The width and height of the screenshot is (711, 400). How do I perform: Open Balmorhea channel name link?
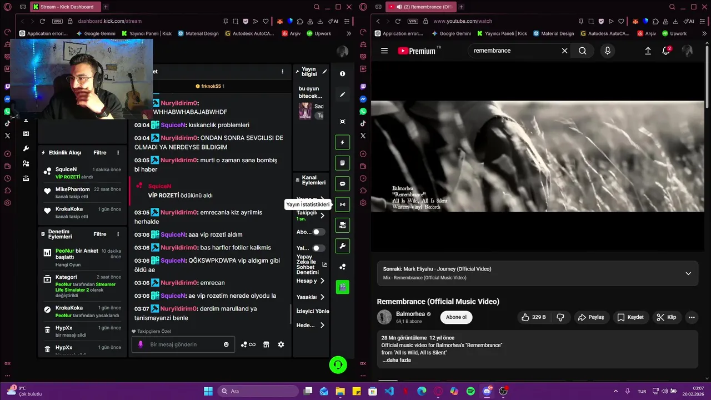pos(410,314)
